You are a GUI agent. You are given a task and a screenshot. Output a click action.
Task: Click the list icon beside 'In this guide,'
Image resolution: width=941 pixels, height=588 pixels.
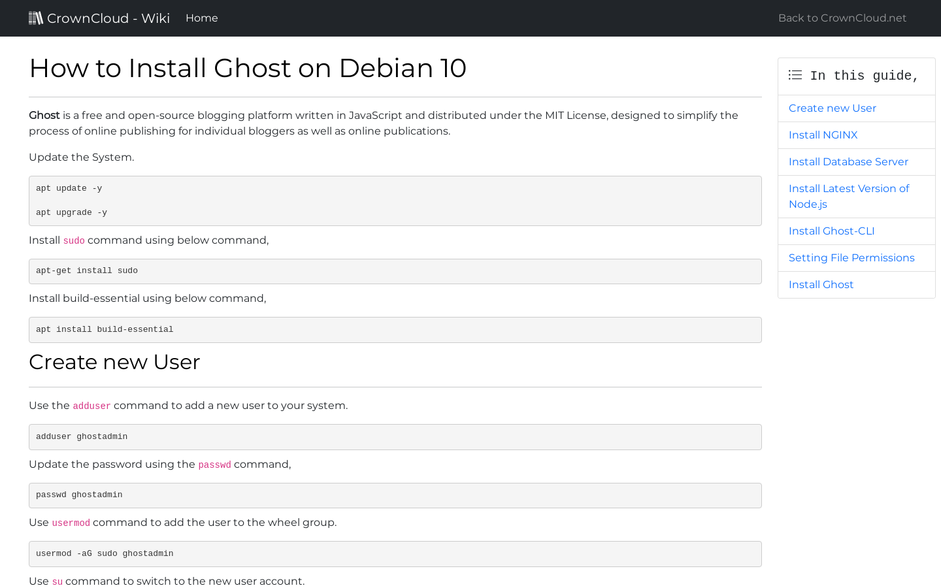795,75
